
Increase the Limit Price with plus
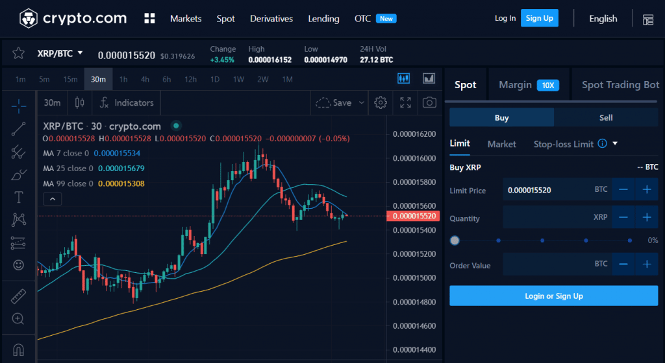647,189
